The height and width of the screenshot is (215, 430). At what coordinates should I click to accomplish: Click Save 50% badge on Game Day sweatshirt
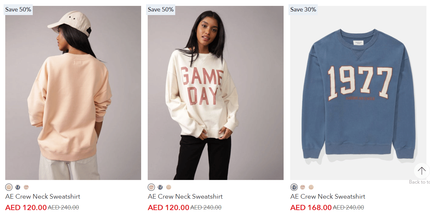pyautogui.click(x=161, y=9)
